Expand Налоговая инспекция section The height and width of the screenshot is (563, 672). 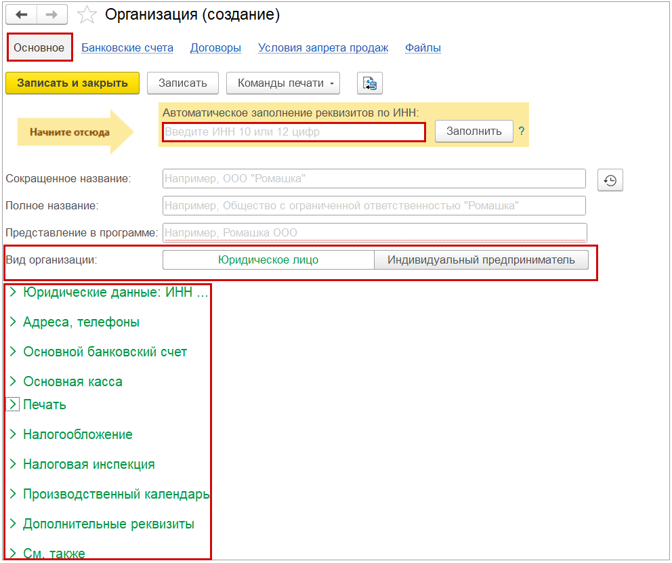(82, 465)
